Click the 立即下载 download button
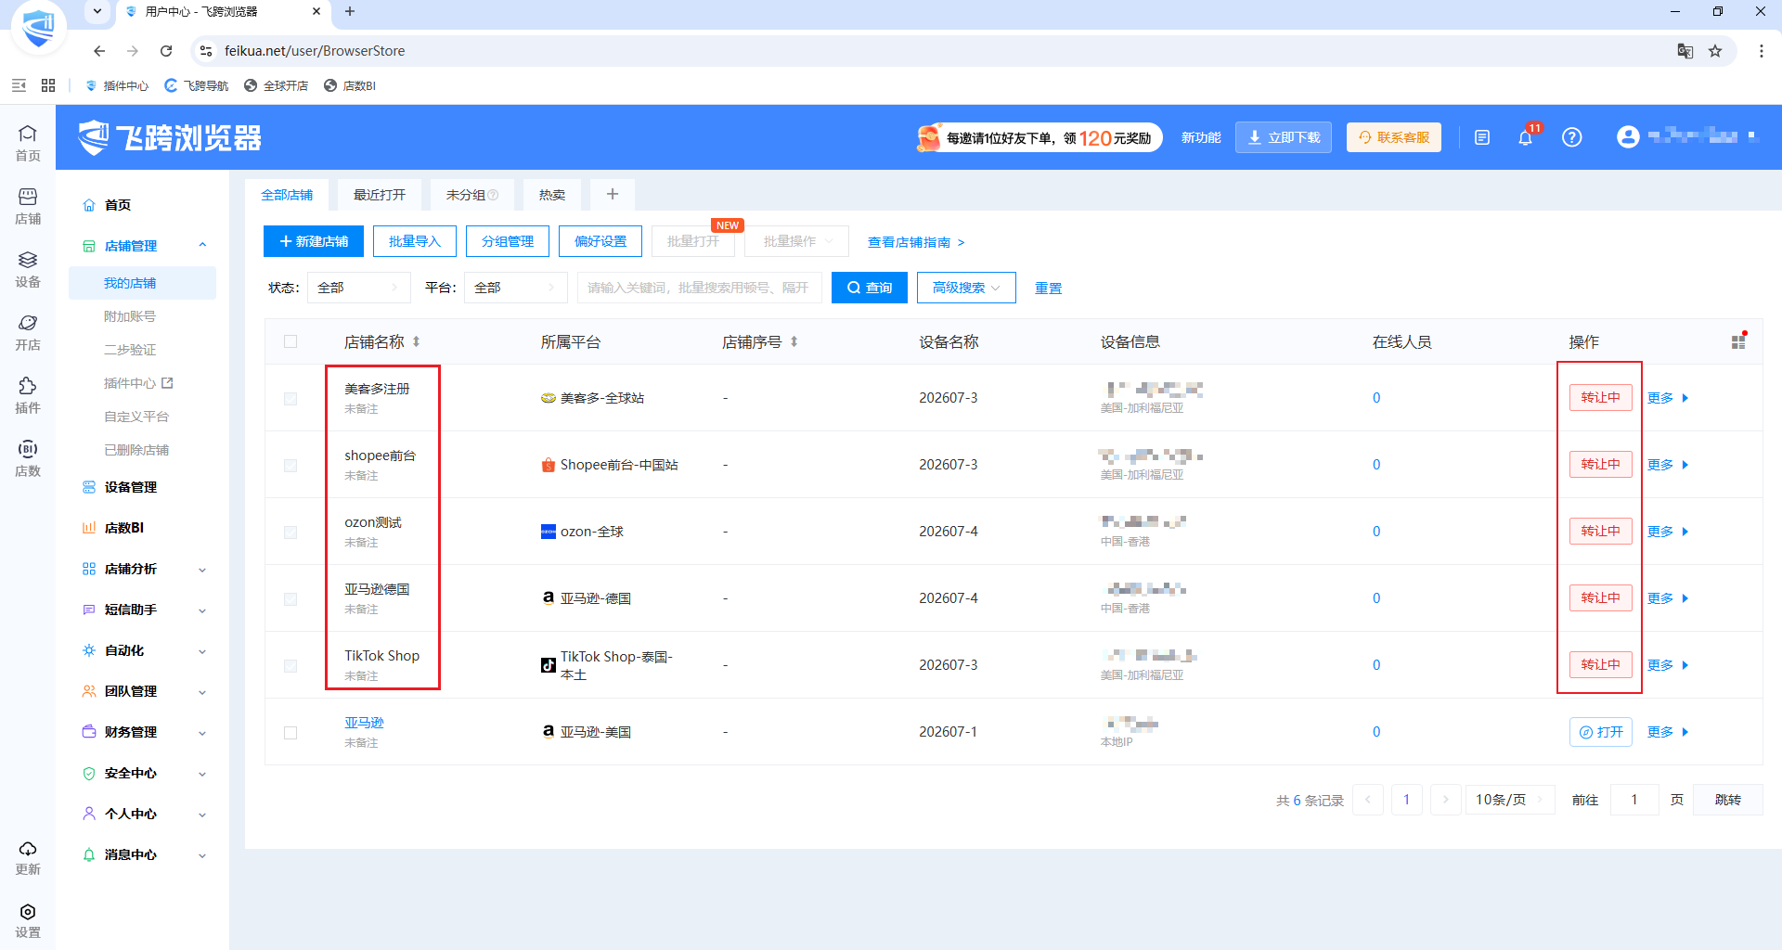This screenshot has width=1782, height=950. coord(1284,137)
